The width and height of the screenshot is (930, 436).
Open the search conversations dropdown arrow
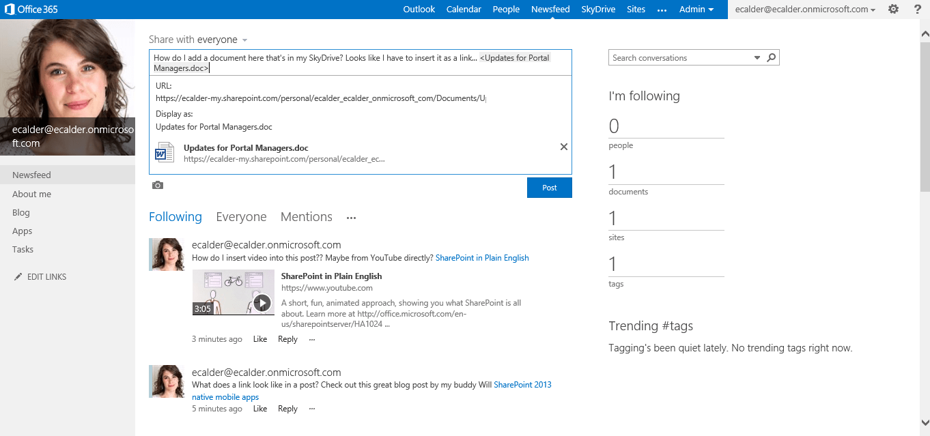(757, 58)
